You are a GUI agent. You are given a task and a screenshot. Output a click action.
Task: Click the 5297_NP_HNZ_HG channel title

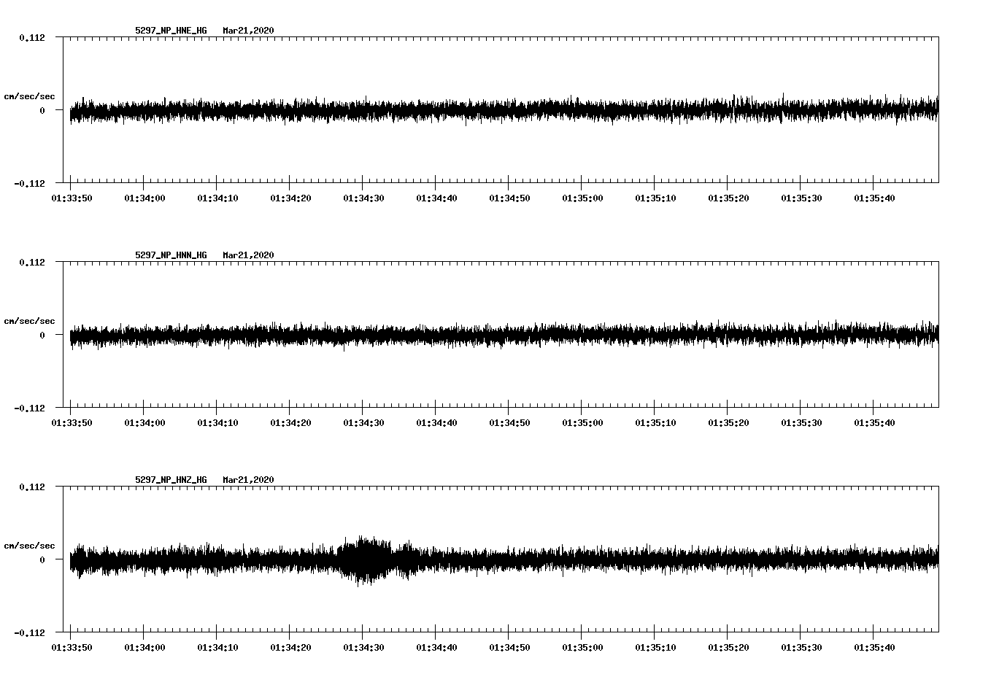[x=171, y=480]
